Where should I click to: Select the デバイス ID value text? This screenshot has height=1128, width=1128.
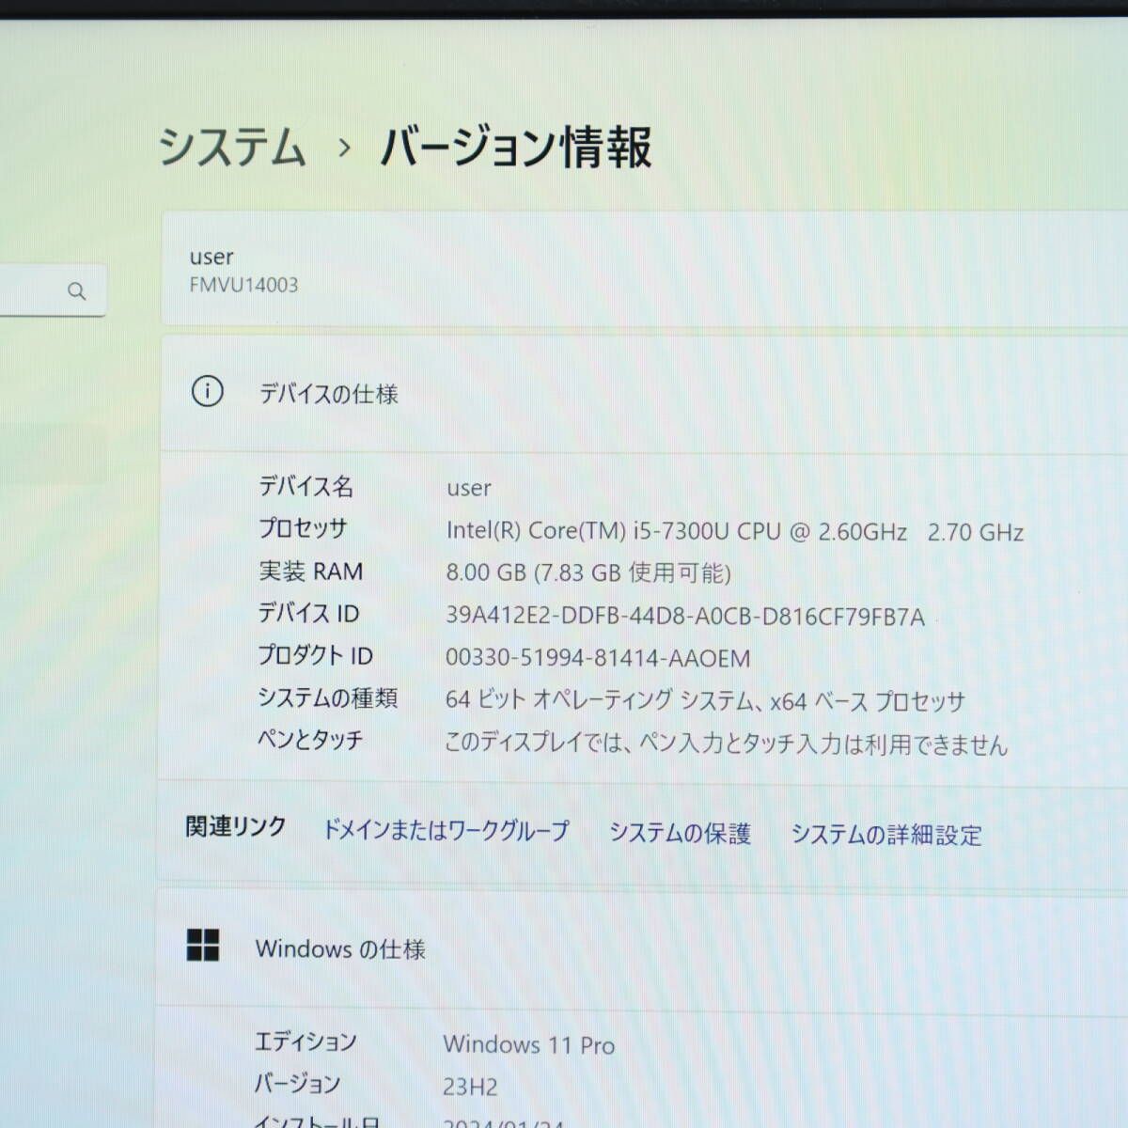tap(684, 617)
